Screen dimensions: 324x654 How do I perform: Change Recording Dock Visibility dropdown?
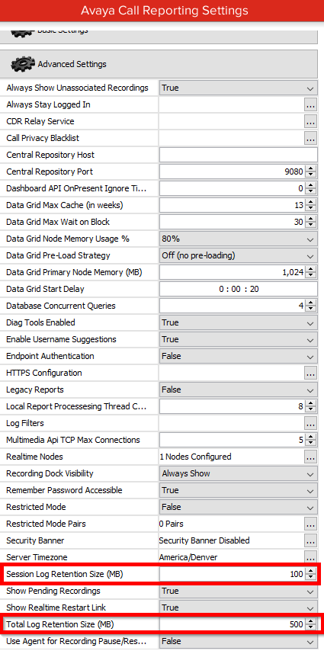click(238, 474)
